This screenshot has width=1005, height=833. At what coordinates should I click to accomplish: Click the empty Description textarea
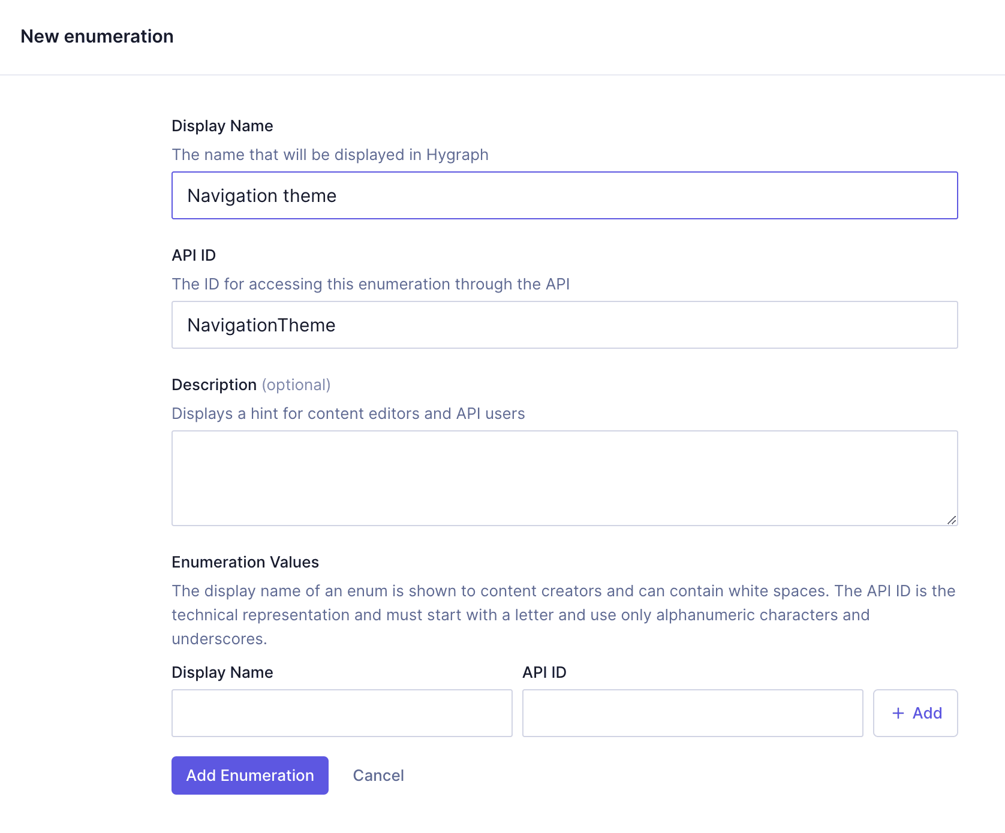[564, 478]
